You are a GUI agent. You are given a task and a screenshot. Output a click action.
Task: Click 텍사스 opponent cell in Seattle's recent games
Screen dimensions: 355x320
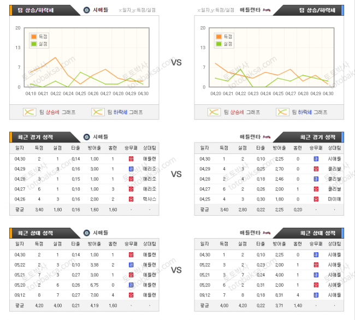click(x=150, y=199)
